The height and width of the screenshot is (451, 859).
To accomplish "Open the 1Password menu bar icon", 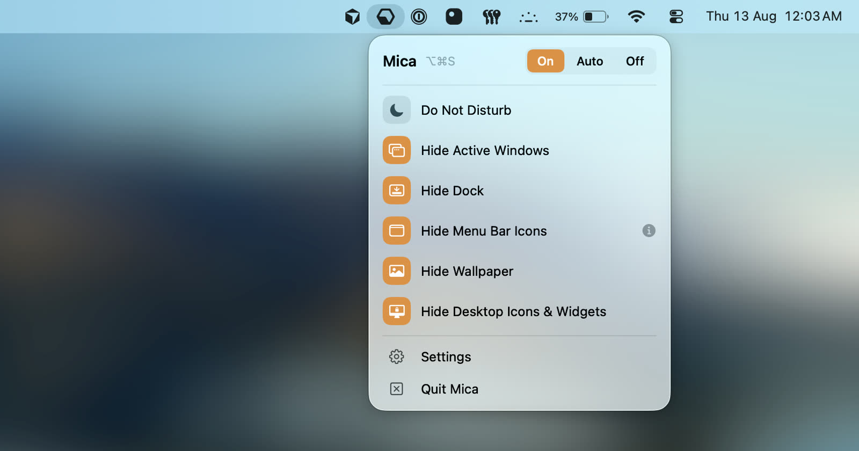I will coord(419,17).
